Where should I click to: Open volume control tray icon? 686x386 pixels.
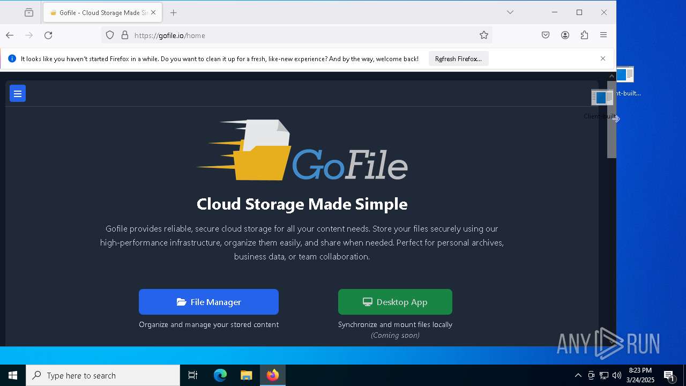pos(617,375)
